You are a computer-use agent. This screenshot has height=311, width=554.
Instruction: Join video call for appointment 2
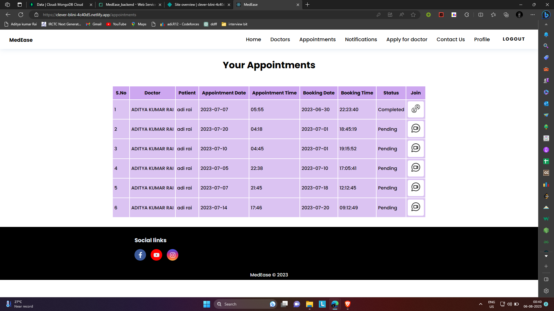[415, 129]
